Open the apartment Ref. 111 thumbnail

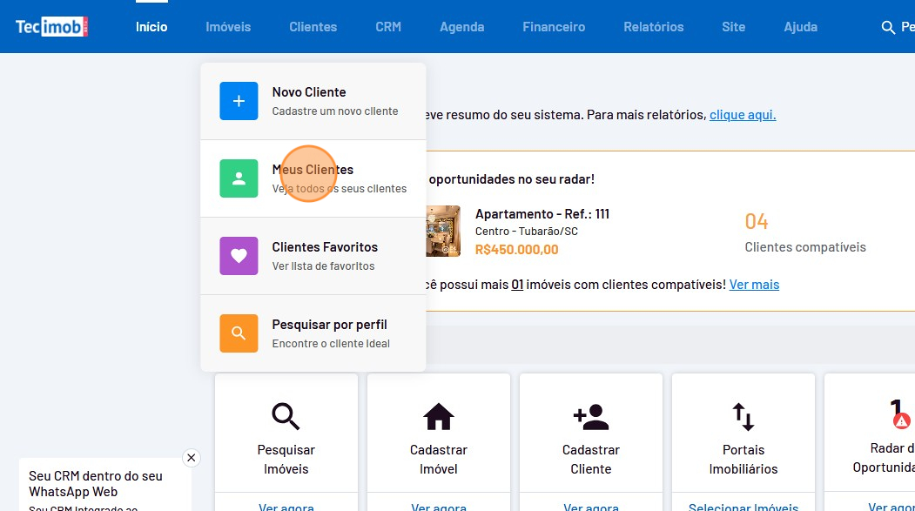coord(442,231)
